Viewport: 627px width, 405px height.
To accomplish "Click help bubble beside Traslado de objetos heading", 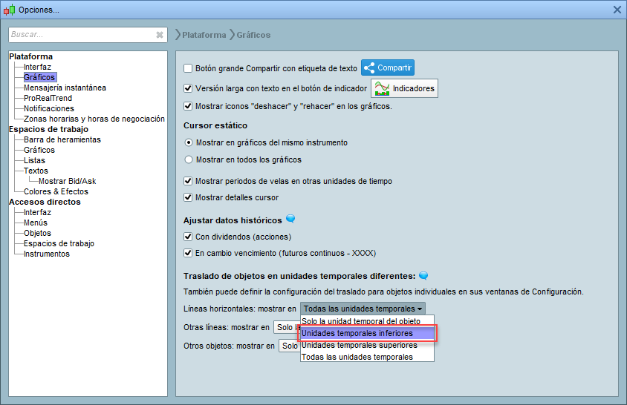I will (423, 276).
